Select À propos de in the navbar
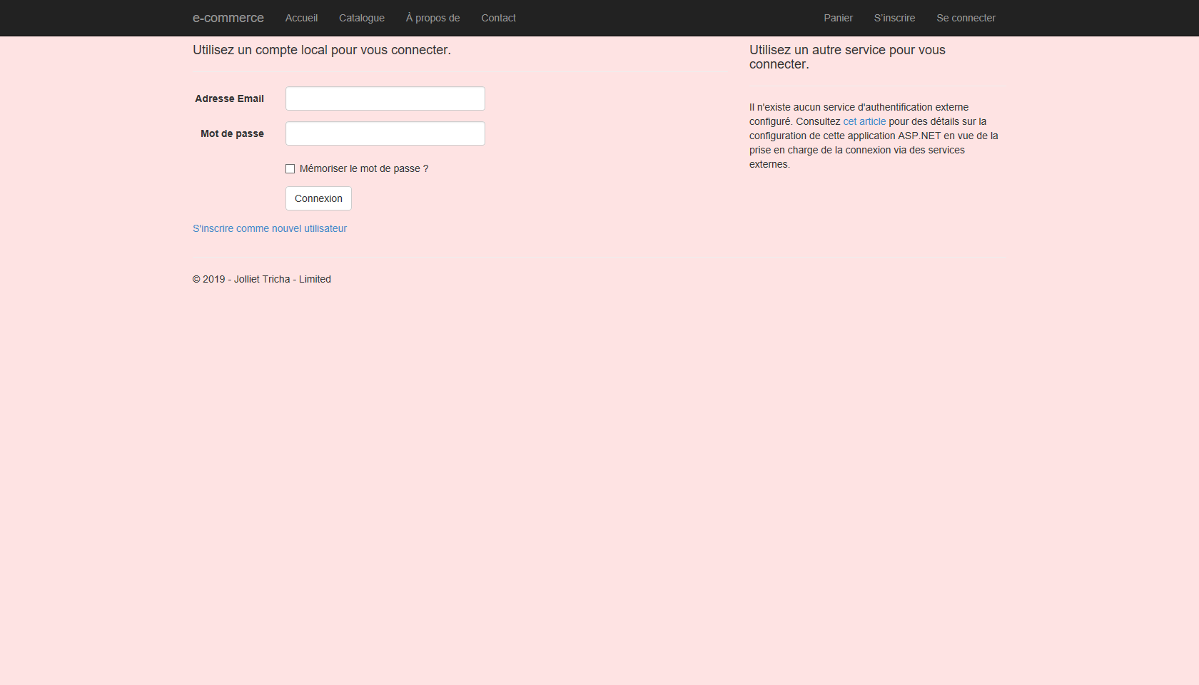The width and height of the screenshot is (1199, 685). [432, 18]
